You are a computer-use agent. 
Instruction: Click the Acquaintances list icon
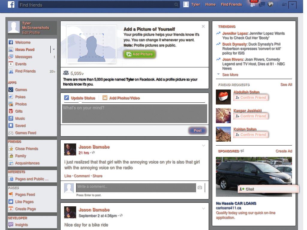pos(11,163)
